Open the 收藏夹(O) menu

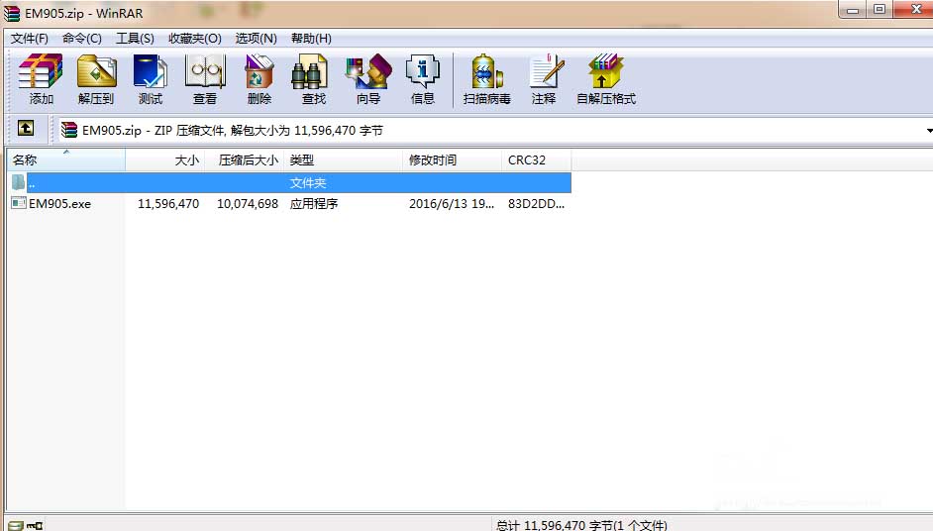pos(194,39)
